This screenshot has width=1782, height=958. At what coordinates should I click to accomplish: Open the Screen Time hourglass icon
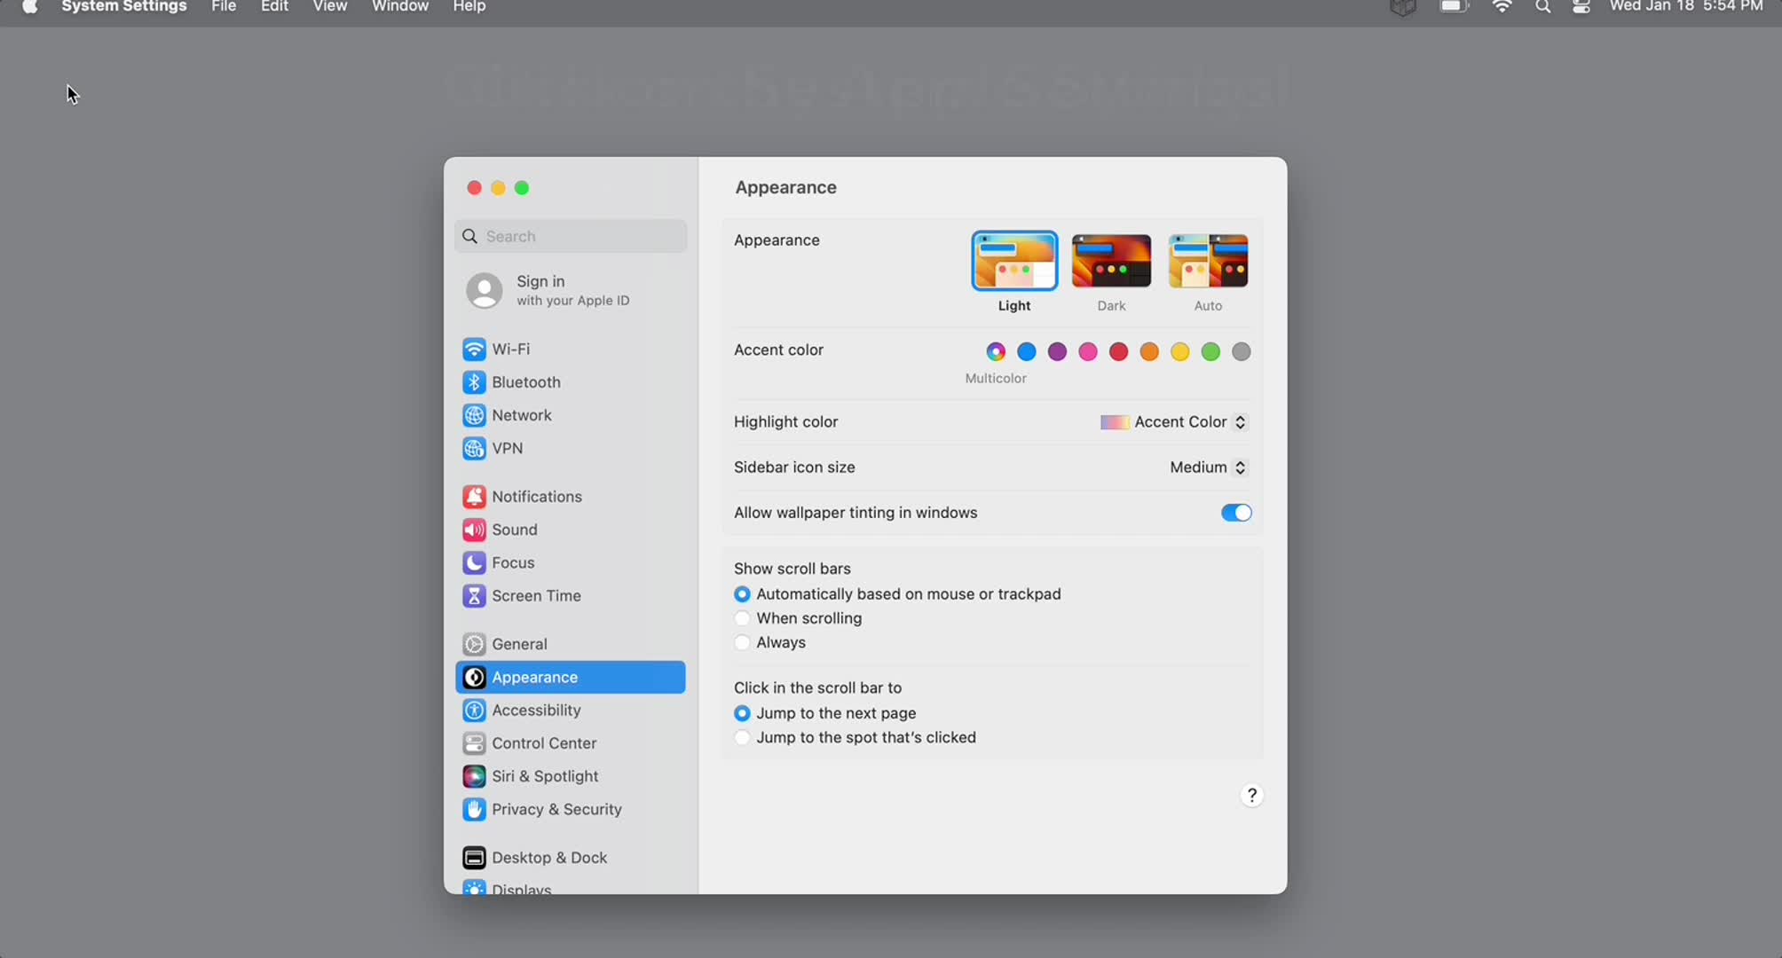tap(474, 596)
